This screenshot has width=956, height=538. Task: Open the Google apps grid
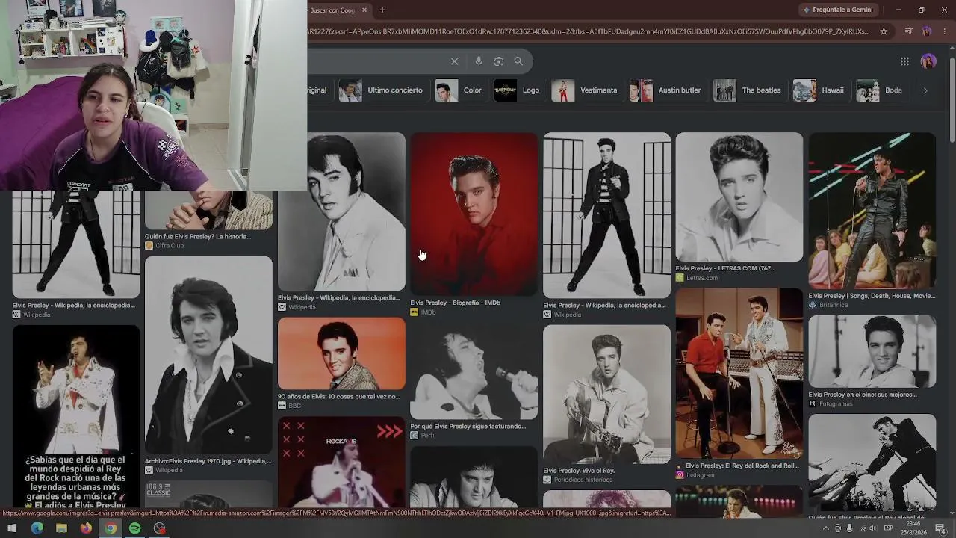904,61
